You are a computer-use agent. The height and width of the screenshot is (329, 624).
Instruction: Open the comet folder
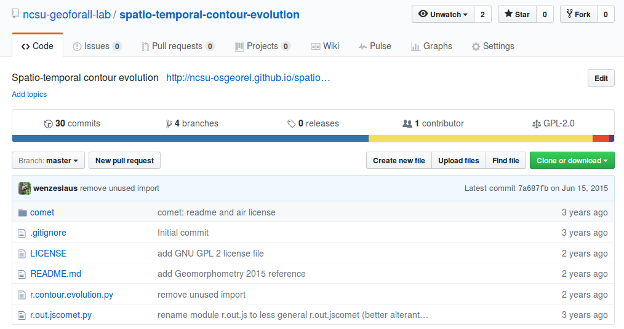point(42,212)
